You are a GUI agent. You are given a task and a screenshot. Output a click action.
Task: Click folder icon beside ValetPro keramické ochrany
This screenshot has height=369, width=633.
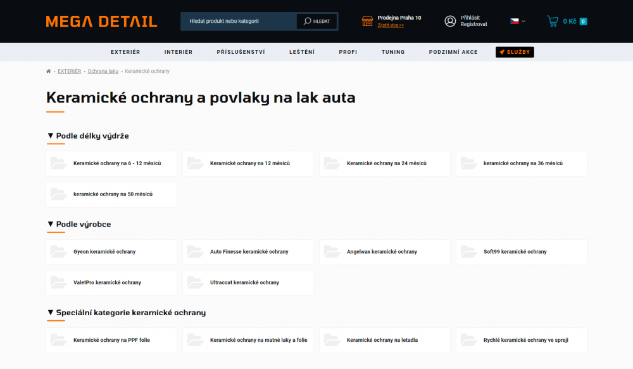tap(58, 282)
